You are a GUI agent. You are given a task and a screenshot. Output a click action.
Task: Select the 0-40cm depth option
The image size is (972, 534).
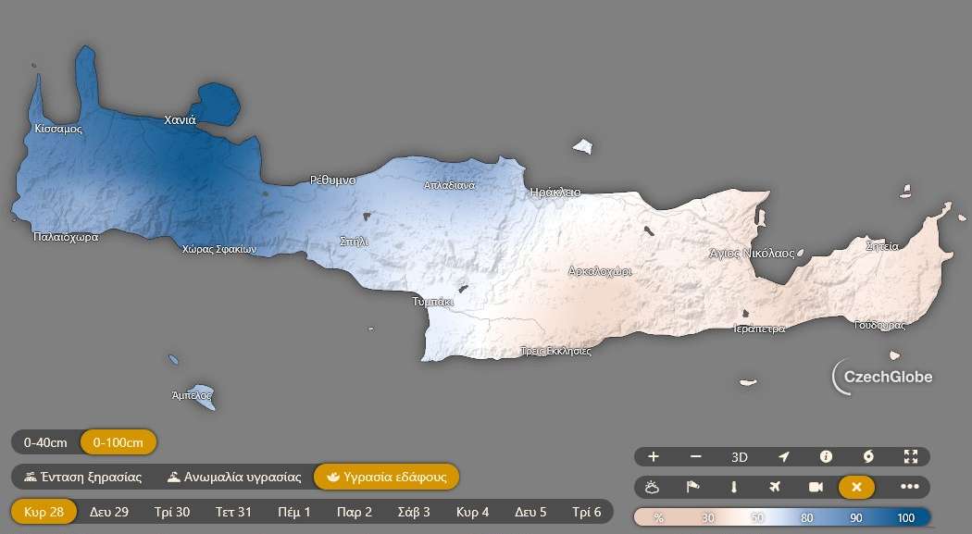tap(45, 442)
